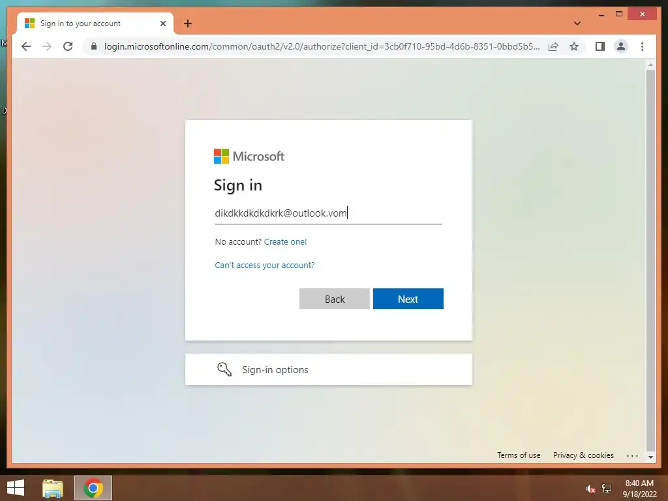668x501 pixels.
Task: Click the scrollbar up arrow
Action: click(x=650, y=65)
